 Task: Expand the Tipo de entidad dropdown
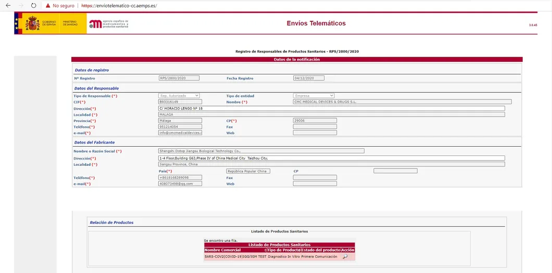313,96
